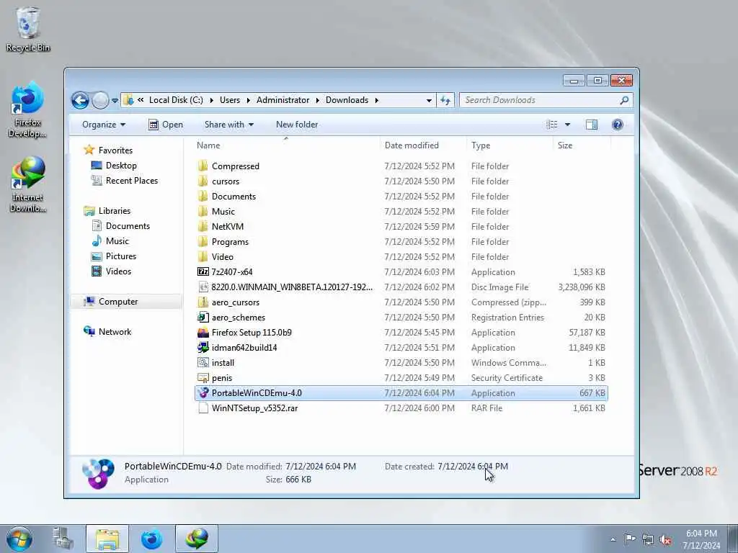Click the Open toolbar button

166,125
